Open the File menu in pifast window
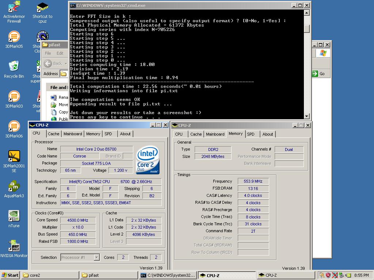This screenshot has height=280, width=374. pos(48,53)
